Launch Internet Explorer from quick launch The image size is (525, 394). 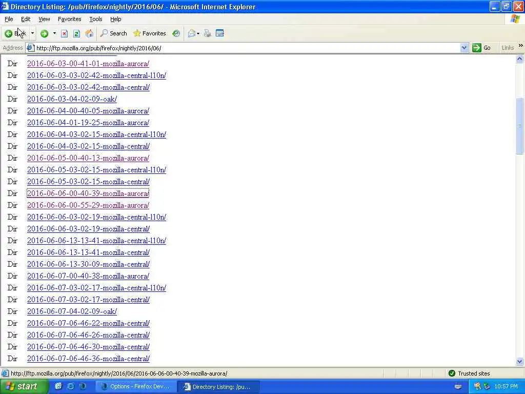pyautogui.click(x=71, y=386)
